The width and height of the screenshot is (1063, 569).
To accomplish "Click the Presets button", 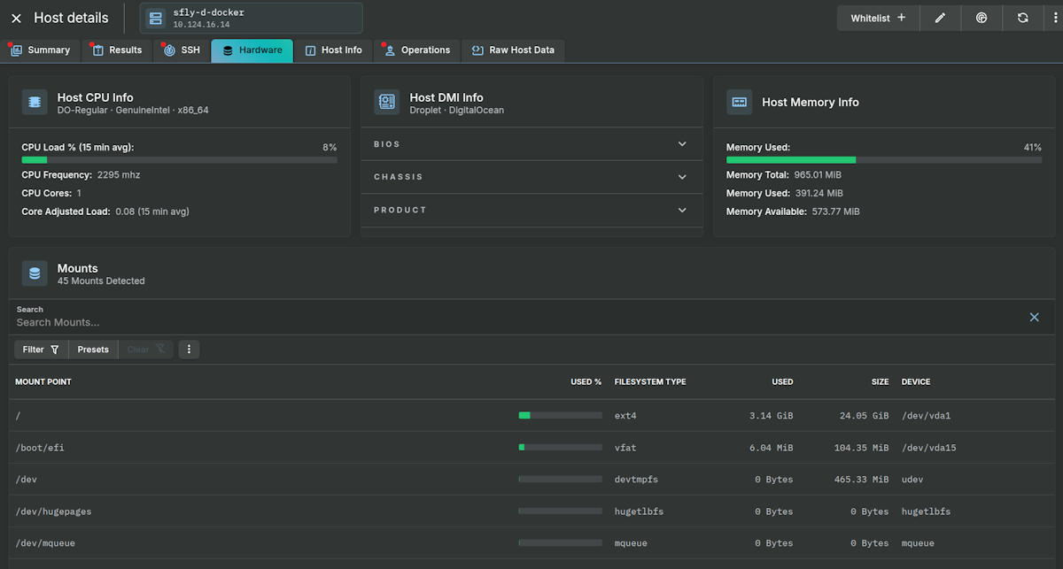I will [92, 349].
